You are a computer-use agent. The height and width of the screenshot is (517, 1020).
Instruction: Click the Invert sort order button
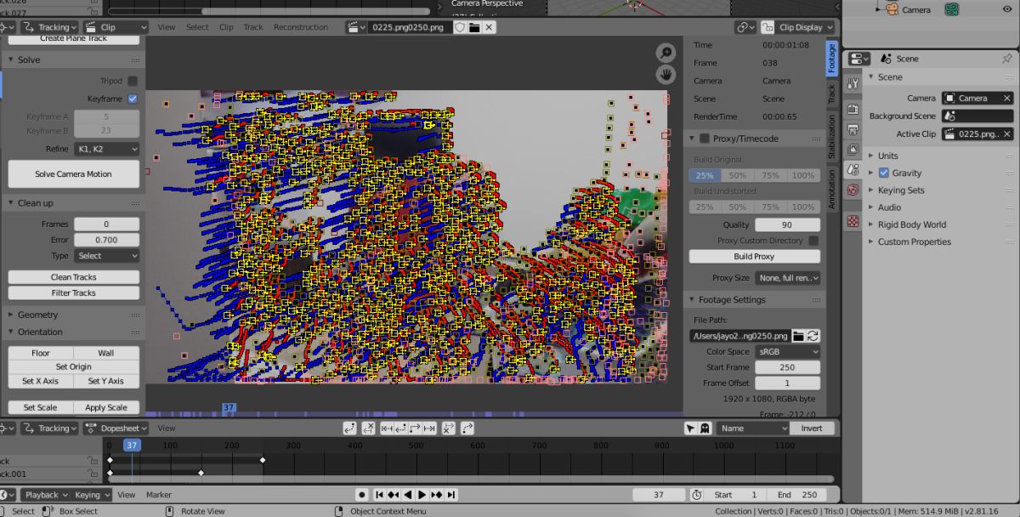pyautogui.click(x=812, y=429)
